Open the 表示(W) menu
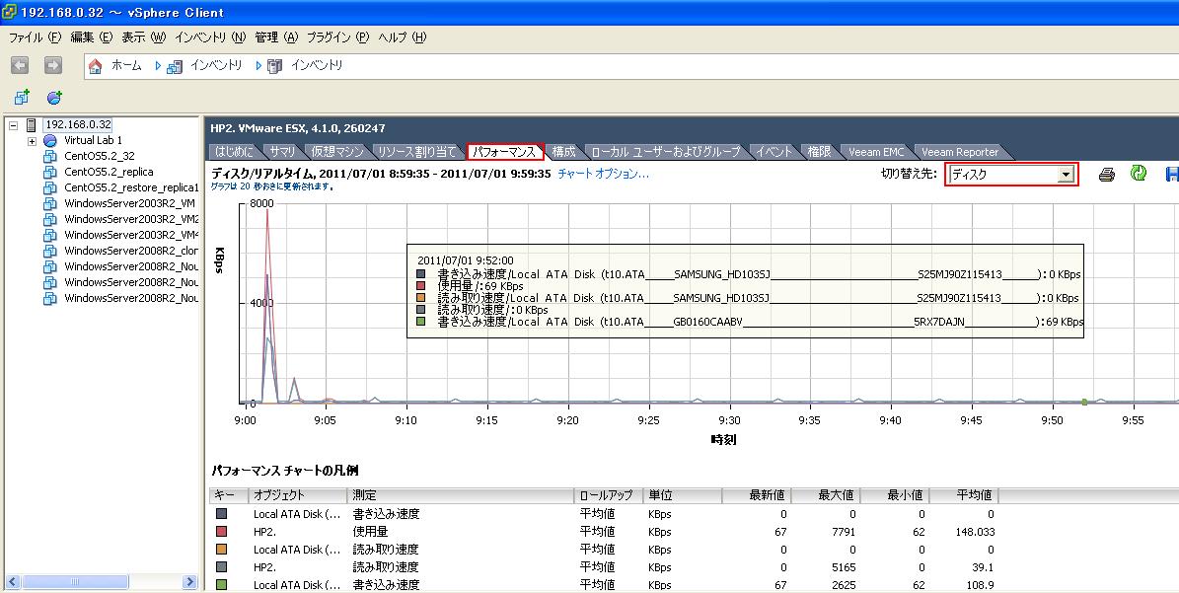 [144, 37]
